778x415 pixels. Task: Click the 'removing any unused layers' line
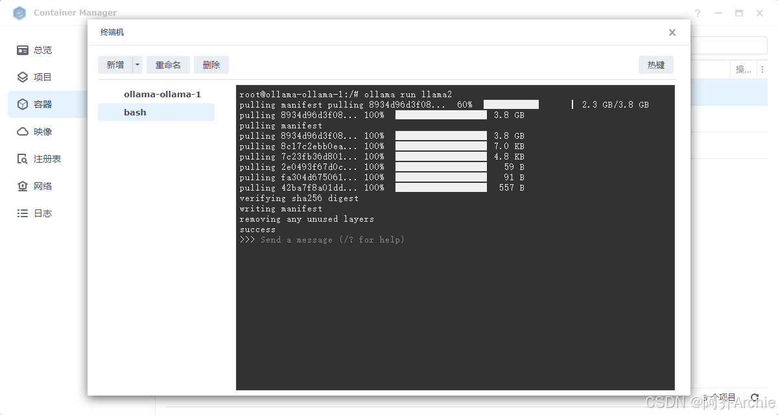(307, 219)
